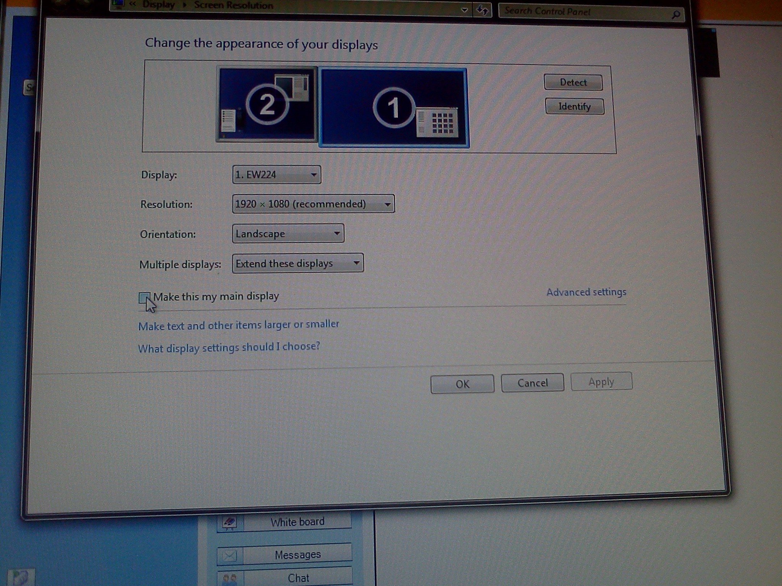This screenshot has width=782, height=586.
Task: Expand the Resolution dropdown 1920 × 1080
Action: click(x=313, y=204)
